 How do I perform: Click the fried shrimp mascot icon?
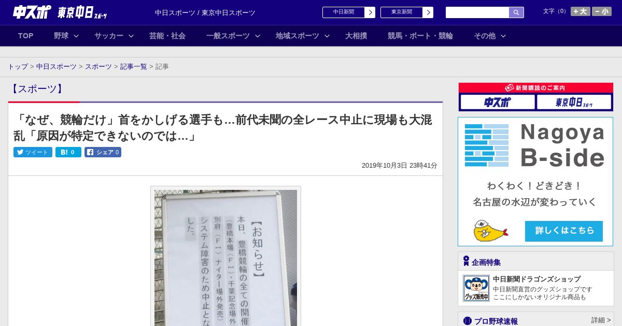[490, 231]
